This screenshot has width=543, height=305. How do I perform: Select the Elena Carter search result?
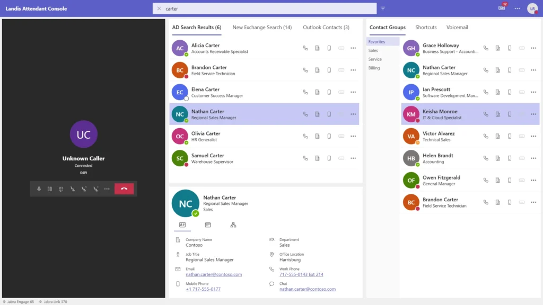(x=264, y=92)
